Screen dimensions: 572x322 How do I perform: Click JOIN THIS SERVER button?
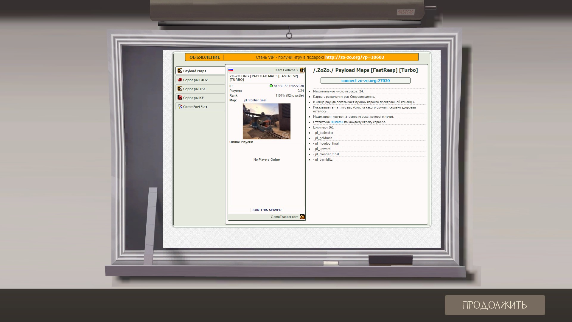click(x=266, y=210)
